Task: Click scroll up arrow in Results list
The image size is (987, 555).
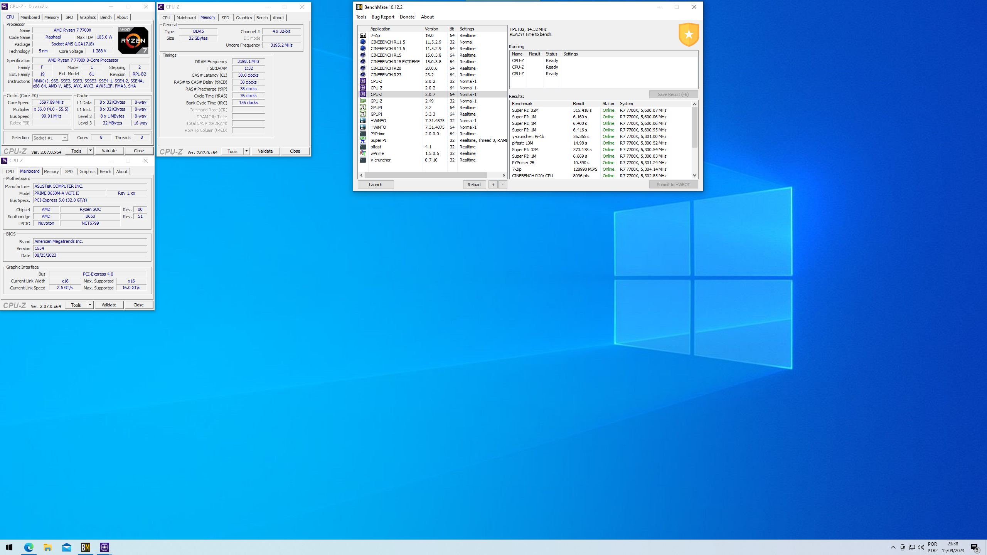Action: (x=694, y=104)
